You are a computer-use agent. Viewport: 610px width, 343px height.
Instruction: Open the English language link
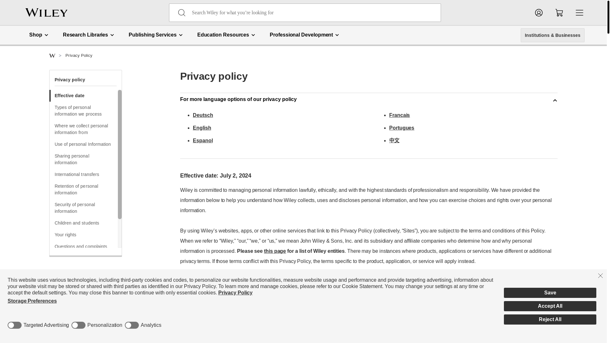[202, 128]
